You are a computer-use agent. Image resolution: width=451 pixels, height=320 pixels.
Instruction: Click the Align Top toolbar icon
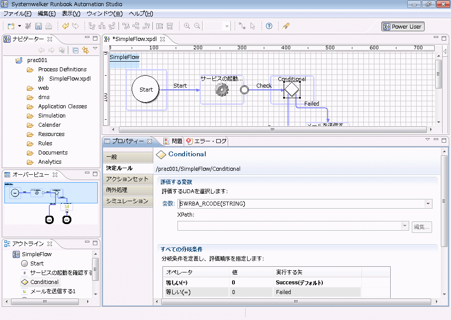click(x=126, y=26)
